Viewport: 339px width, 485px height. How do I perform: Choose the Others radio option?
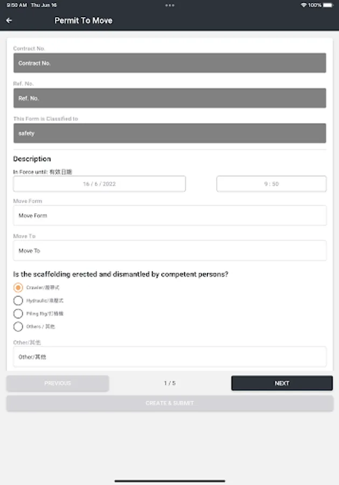(18, 327)
